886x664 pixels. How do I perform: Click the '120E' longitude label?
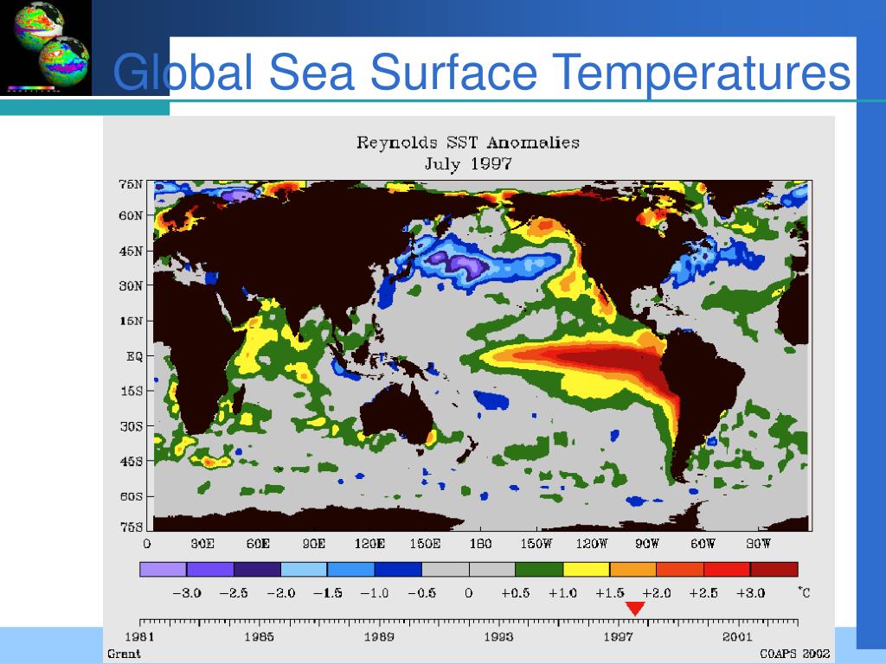[x=369, y=544]
